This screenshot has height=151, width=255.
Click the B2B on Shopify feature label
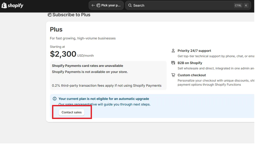pos(190,63)
